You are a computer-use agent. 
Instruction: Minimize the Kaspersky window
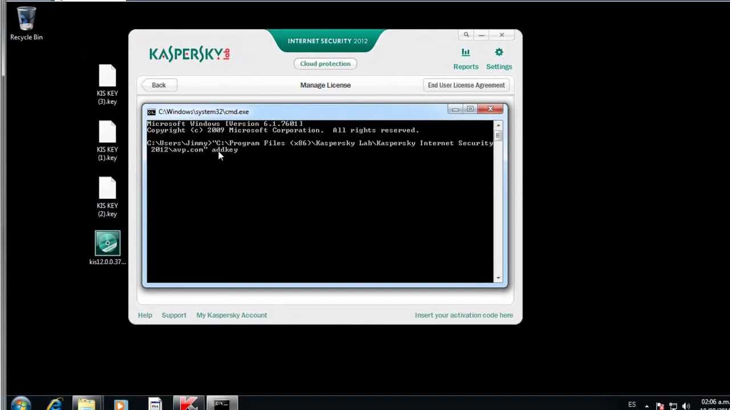(481, 35)
